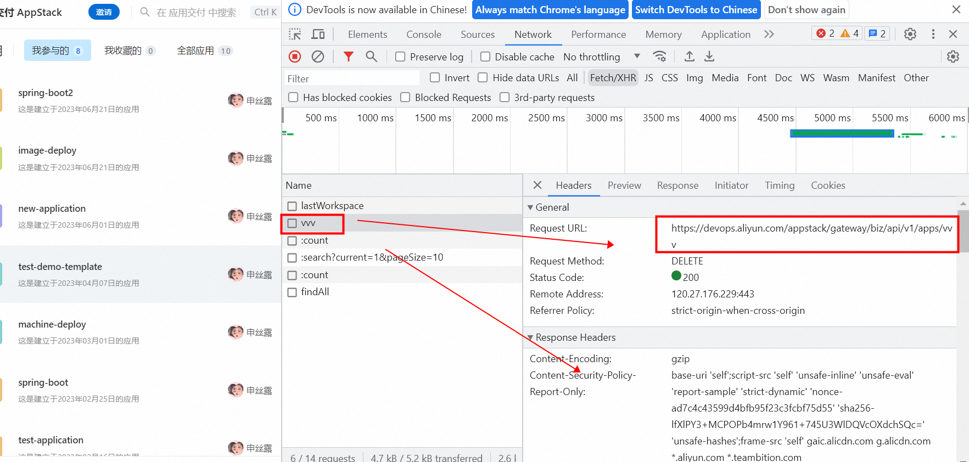Screen dimensions: 969x462
Task: Click the export HAR download icon
Action: [x=709, y=57]
